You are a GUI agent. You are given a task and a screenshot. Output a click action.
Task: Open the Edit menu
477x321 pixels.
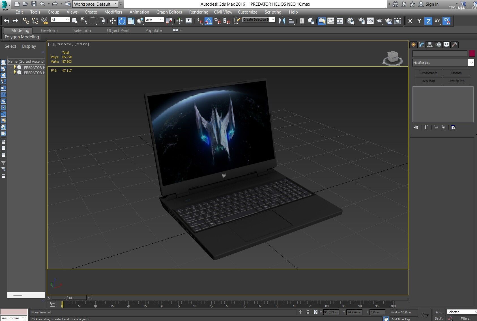[x=19, y=12]
